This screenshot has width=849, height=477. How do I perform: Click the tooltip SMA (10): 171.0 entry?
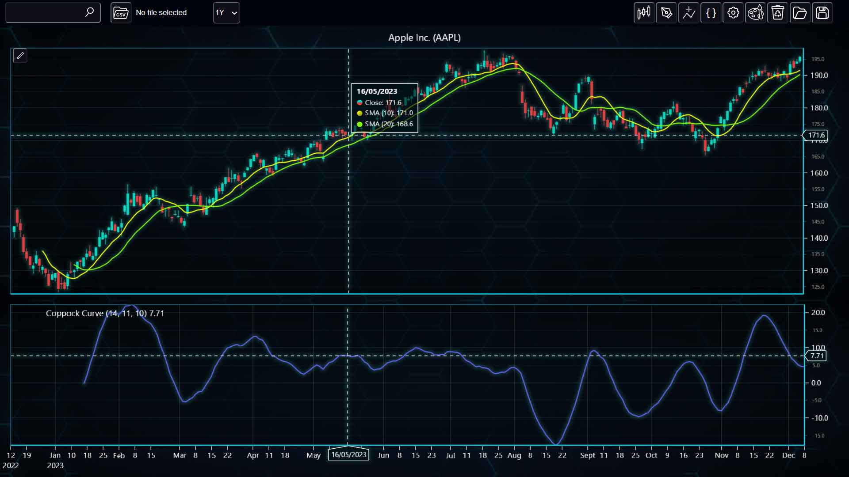[385, 113]
